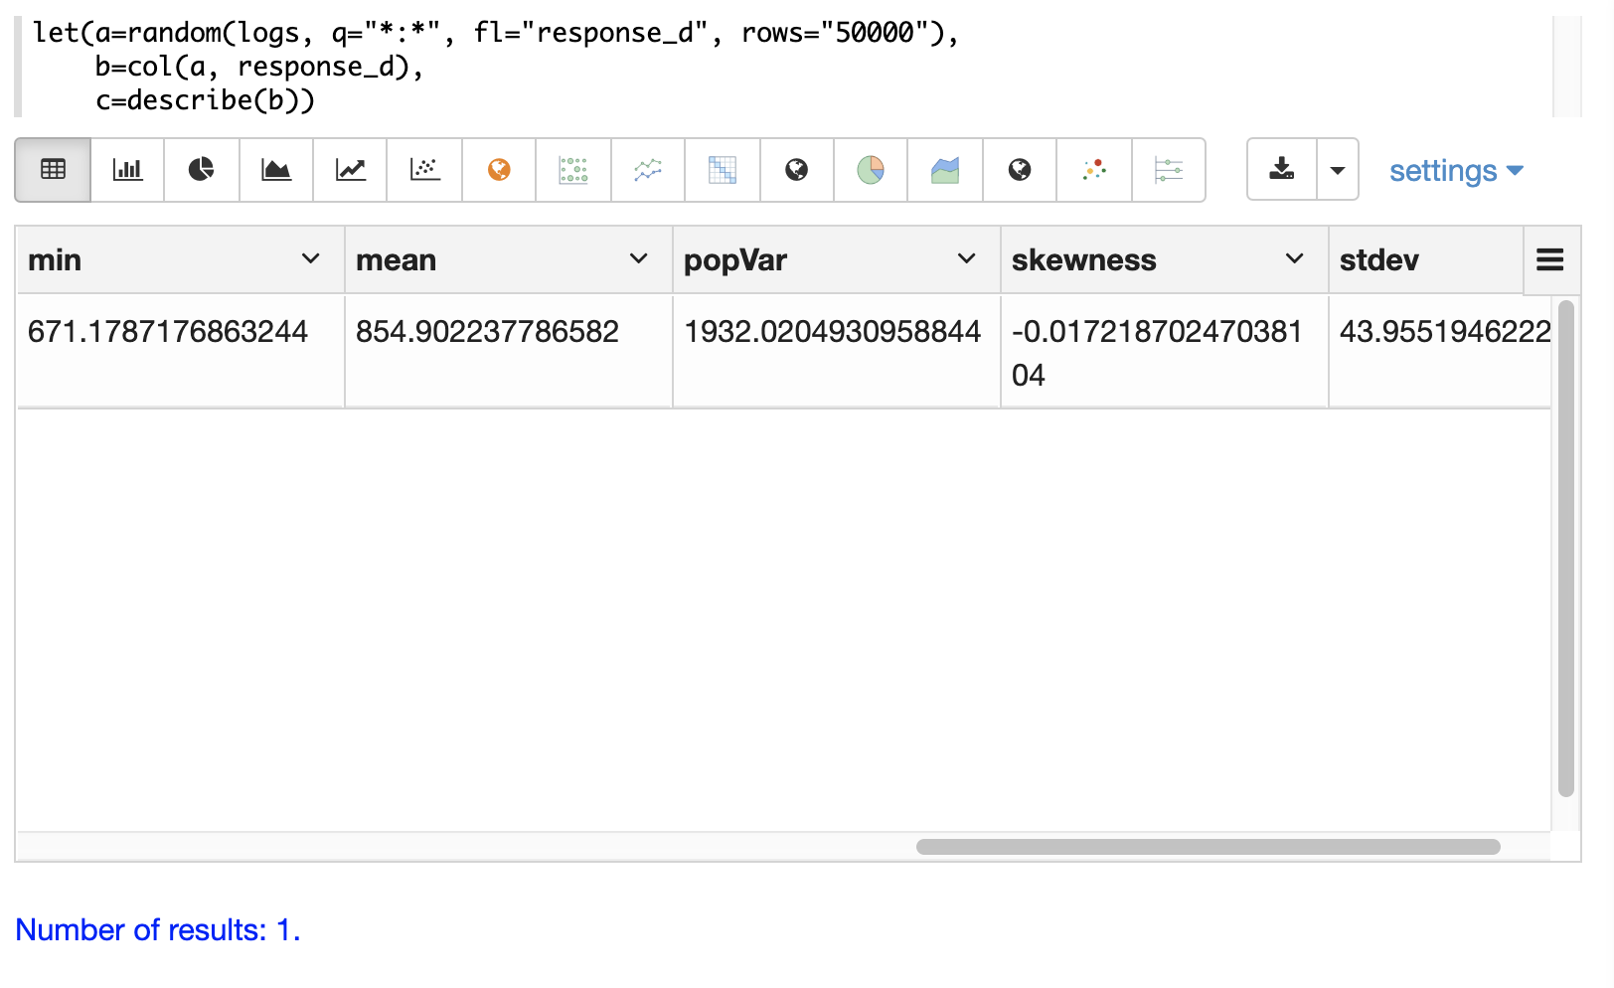Open the settings dropdown
Screen dimensions: 1614x988
coord(1456,171)
